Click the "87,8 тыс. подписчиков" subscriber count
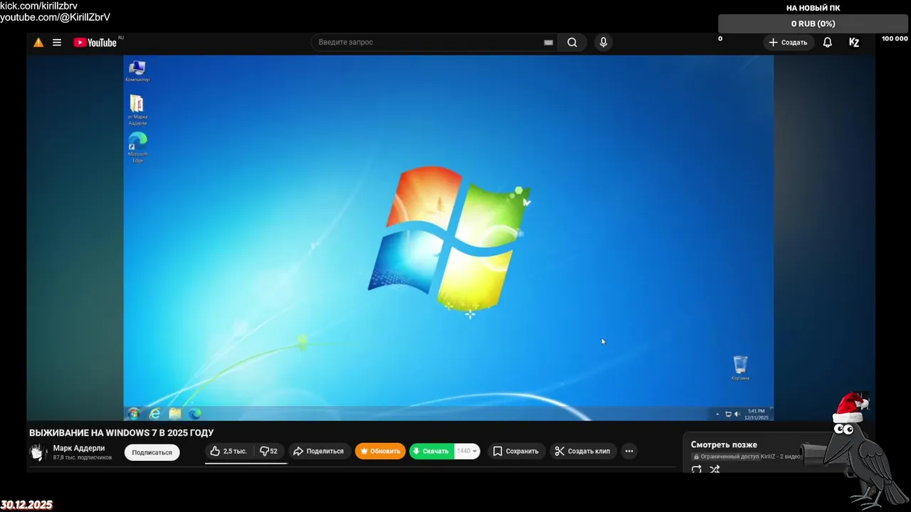911x512 pixels. pyautogui.click(x=83, y=458)
